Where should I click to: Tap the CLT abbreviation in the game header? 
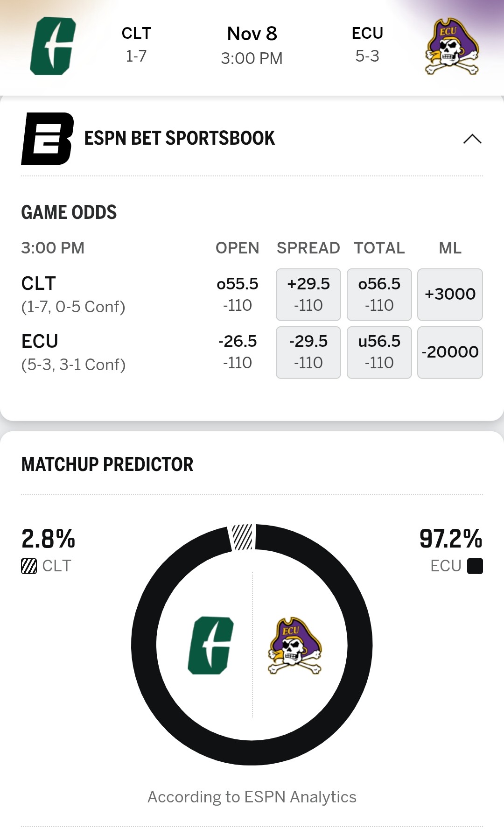136,33
